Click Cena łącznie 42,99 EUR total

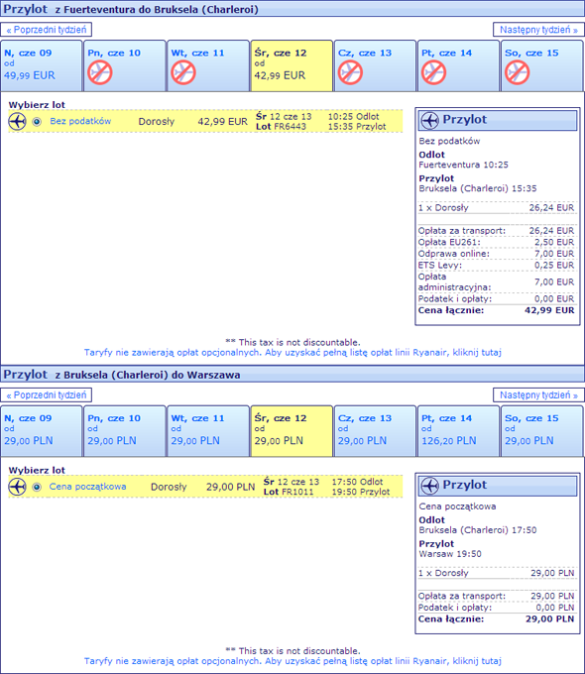point(497,310)
